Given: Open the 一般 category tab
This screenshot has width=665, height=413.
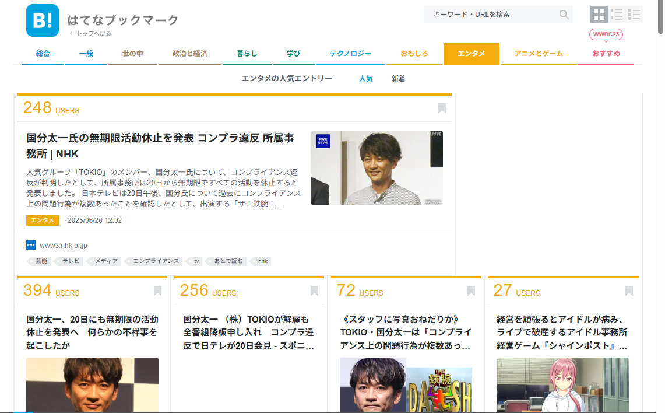Looking at the screenshot, I should pyautogui.click(x=86, y=54).
